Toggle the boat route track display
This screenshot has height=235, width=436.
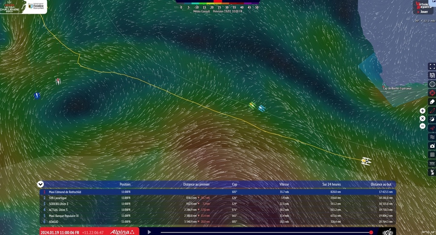[432, 110]
